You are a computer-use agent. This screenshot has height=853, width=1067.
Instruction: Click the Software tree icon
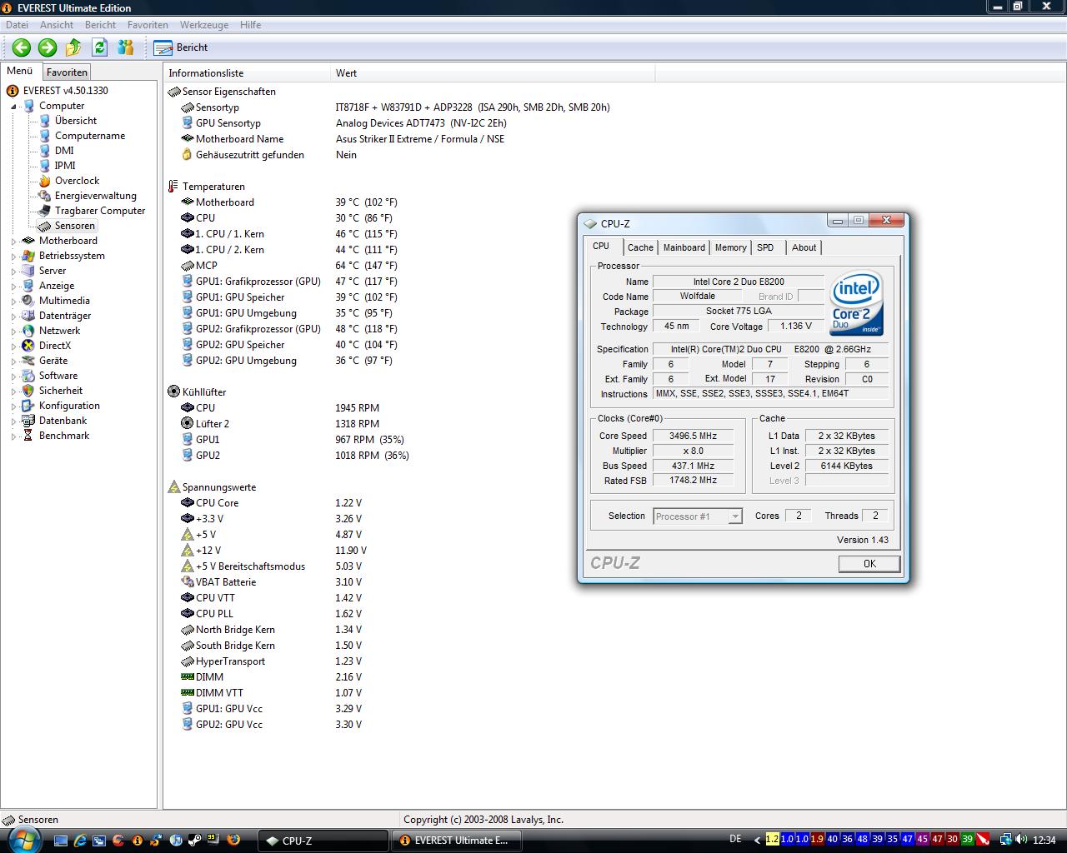[x=28, y=376]
